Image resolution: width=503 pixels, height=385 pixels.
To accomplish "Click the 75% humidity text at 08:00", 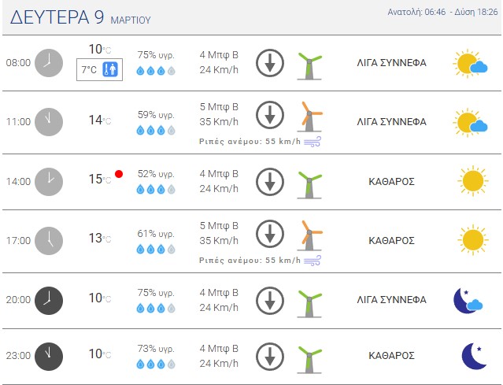I will point(155,55).
